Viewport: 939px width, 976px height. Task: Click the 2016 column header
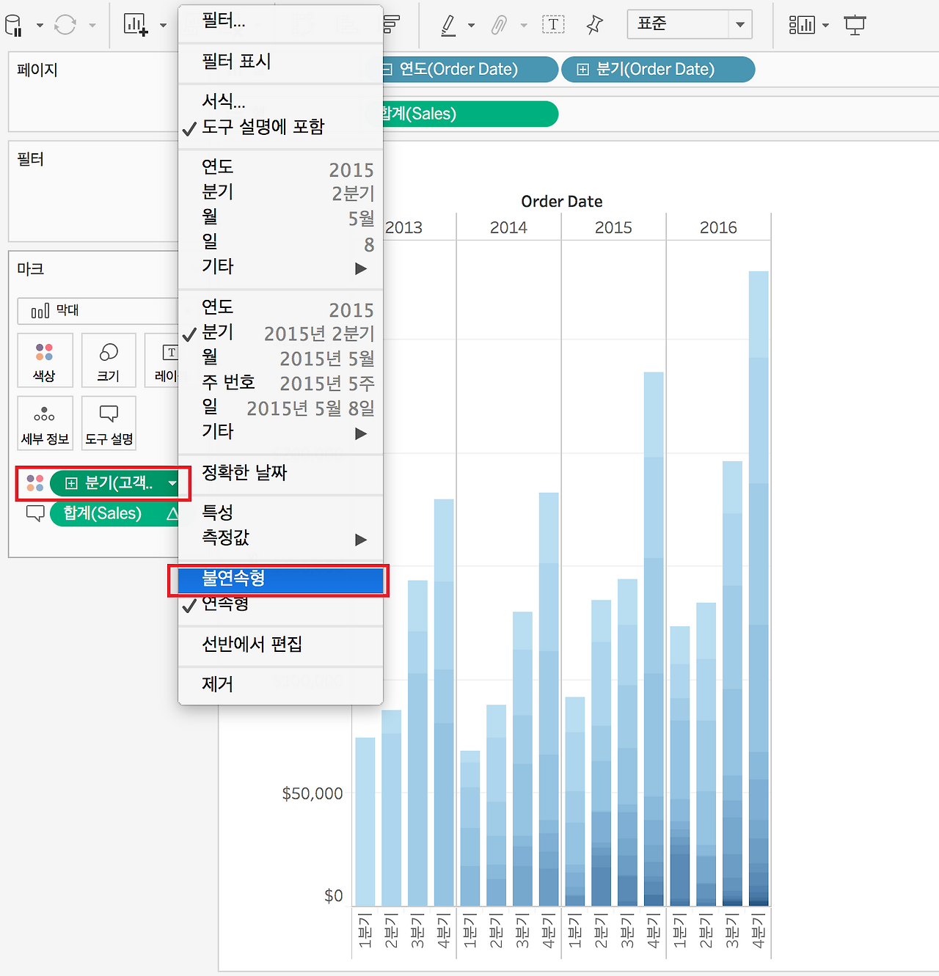(x=718, y=227)
